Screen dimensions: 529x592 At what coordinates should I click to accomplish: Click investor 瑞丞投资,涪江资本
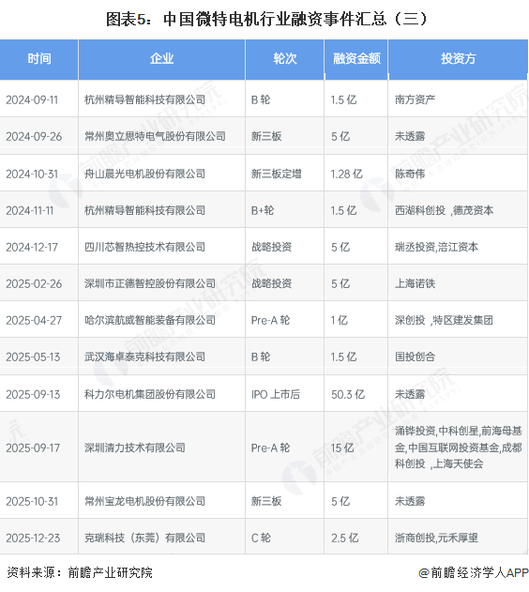click(436, 247)
